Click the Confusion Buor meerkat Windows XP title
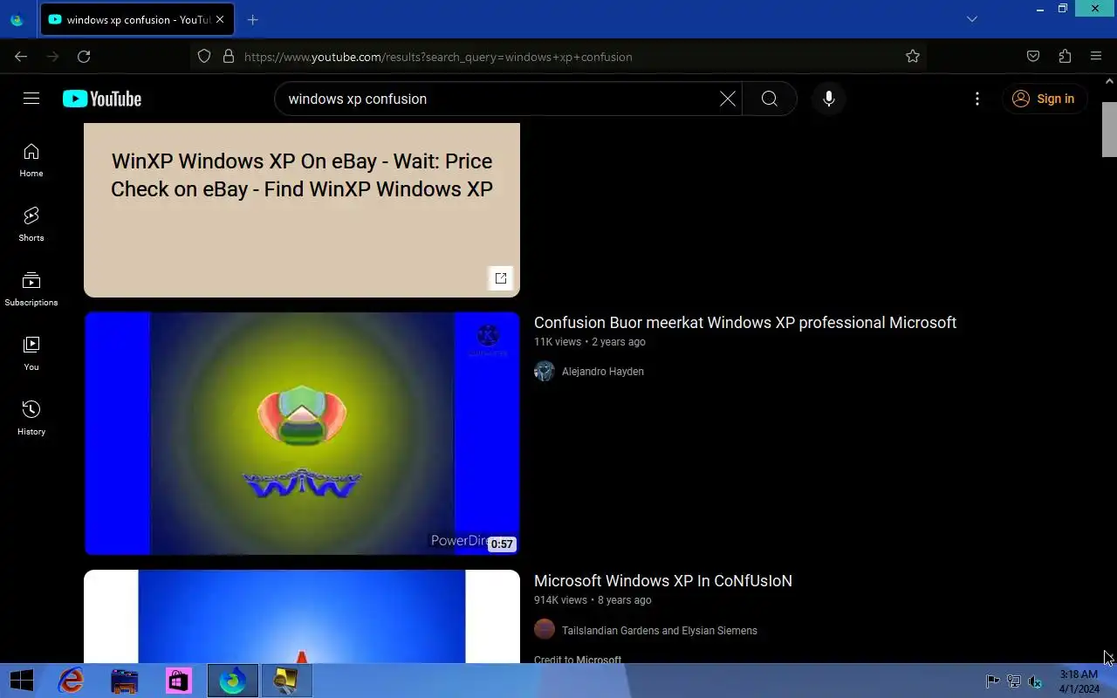 745,323
